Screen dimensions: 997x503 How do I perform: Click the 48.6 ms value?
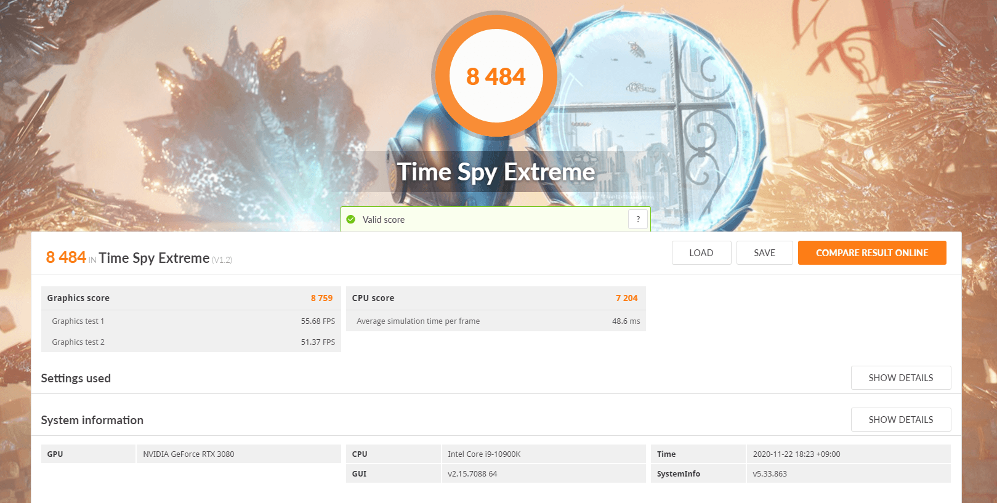pyautogui.click(x=626, y=321)
